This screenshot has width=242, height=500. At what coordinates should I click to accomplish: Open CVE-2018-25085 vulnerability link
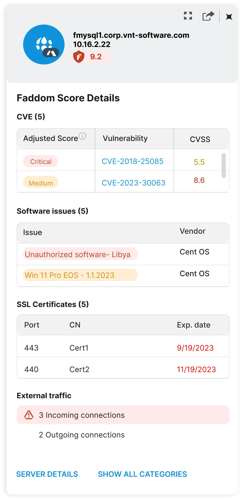click(x=132, y=161)
